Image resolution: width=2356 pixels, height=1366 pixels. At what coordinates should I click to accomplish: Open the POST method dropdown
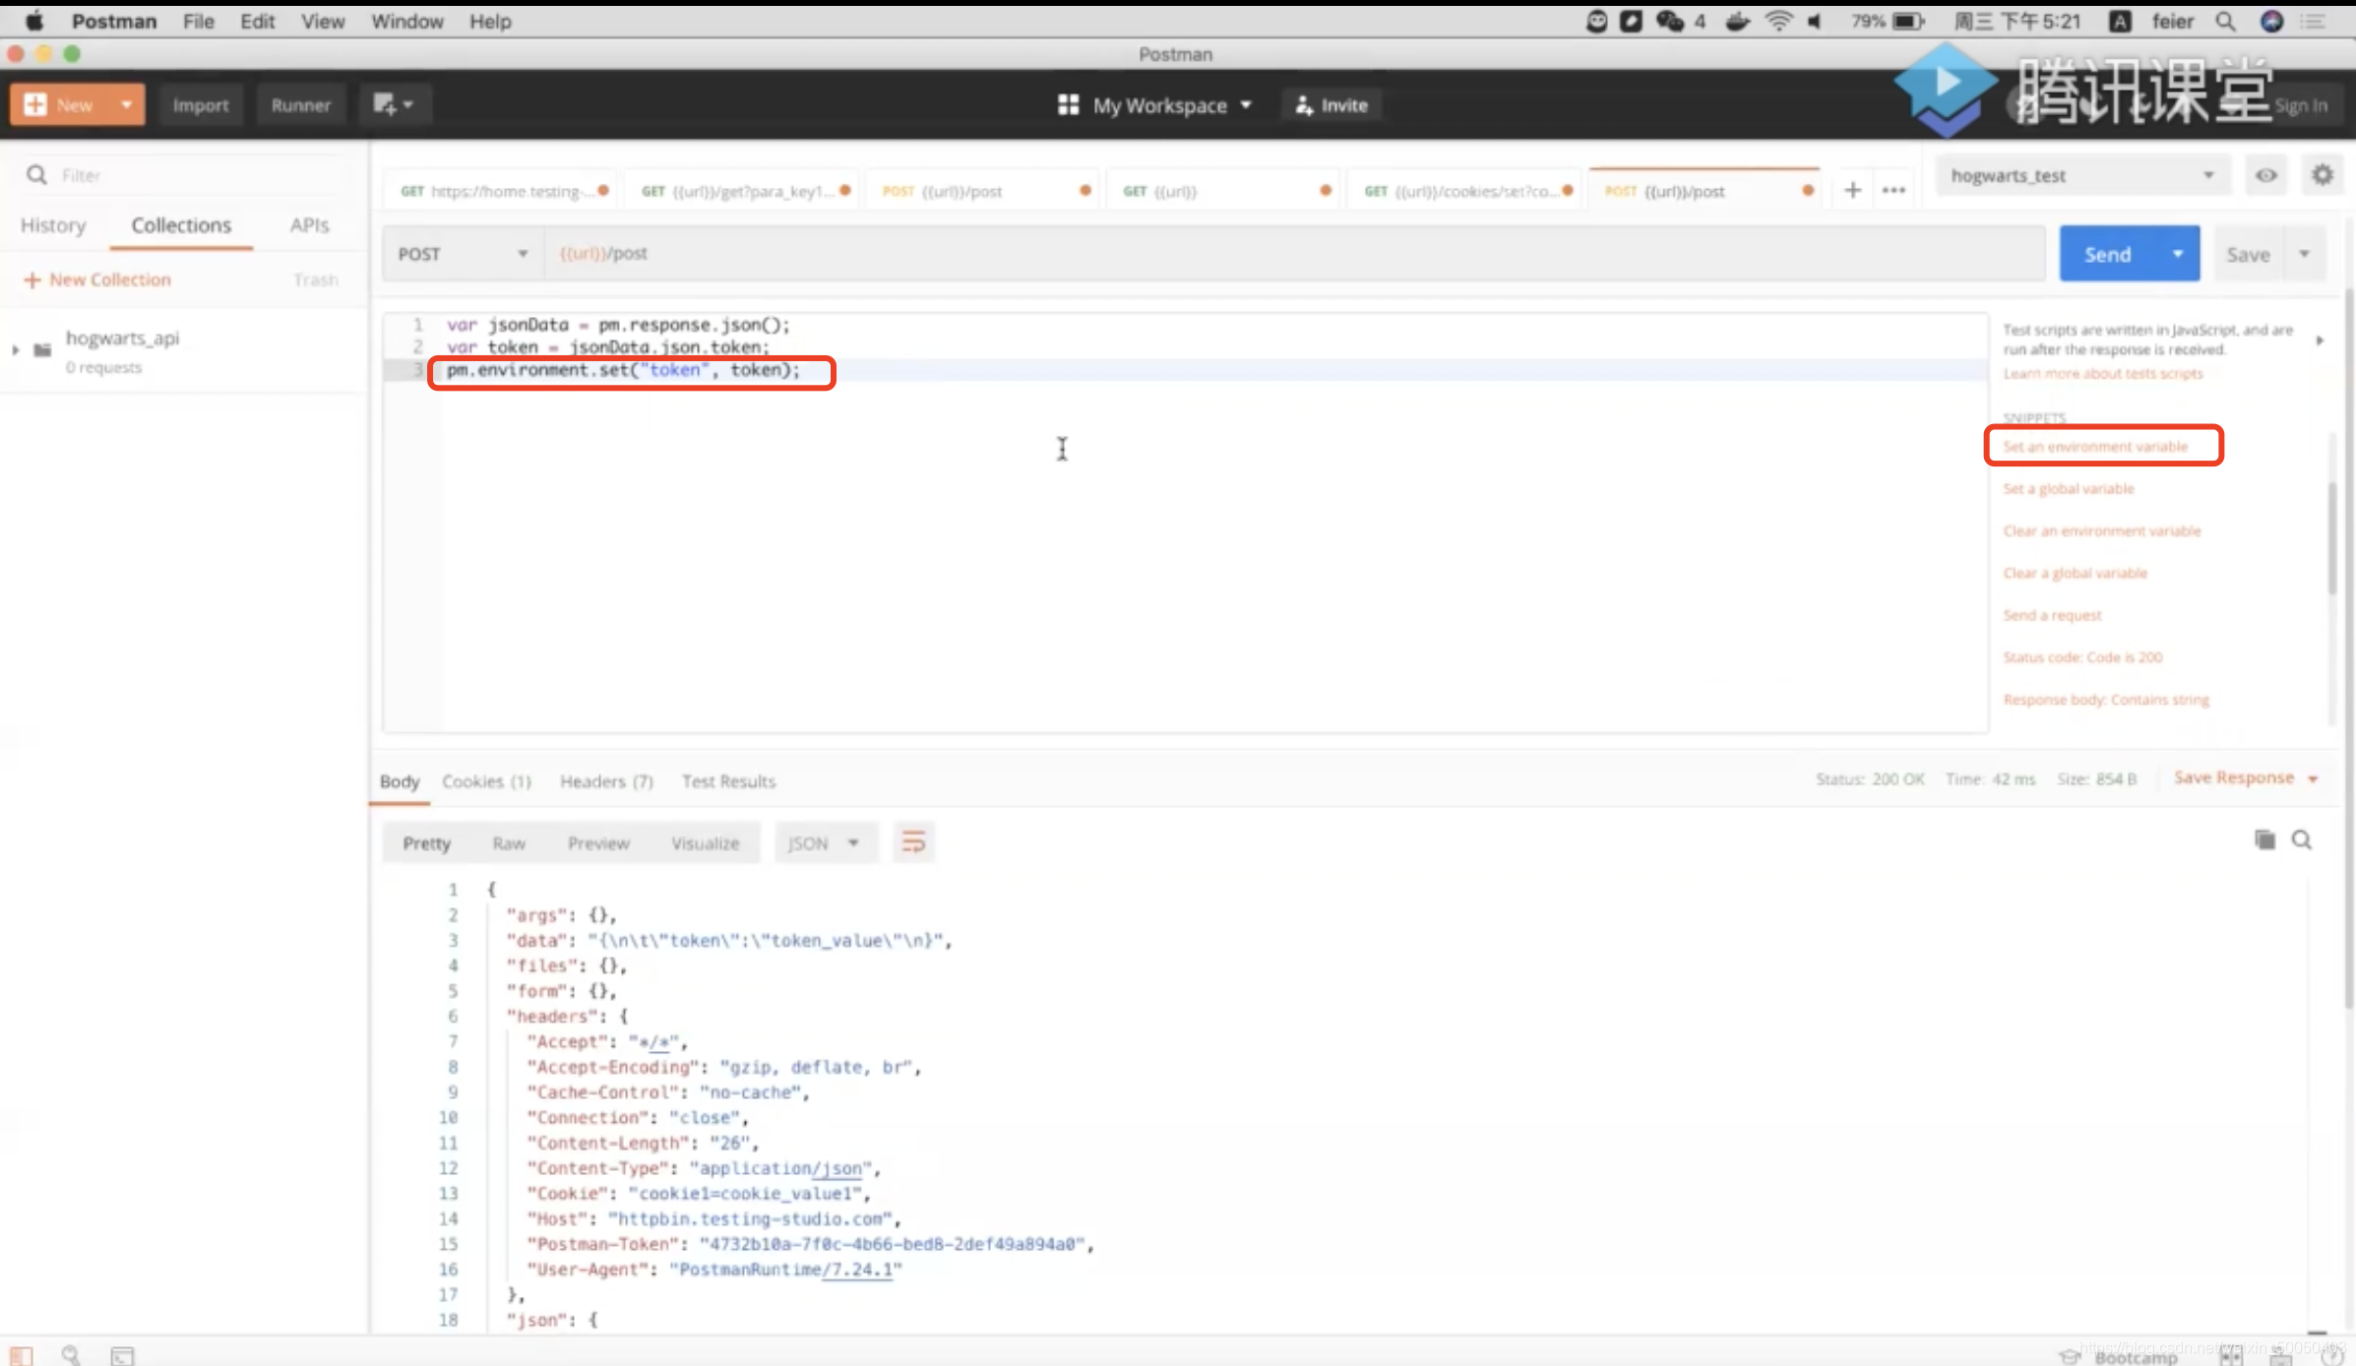(463, 254)
